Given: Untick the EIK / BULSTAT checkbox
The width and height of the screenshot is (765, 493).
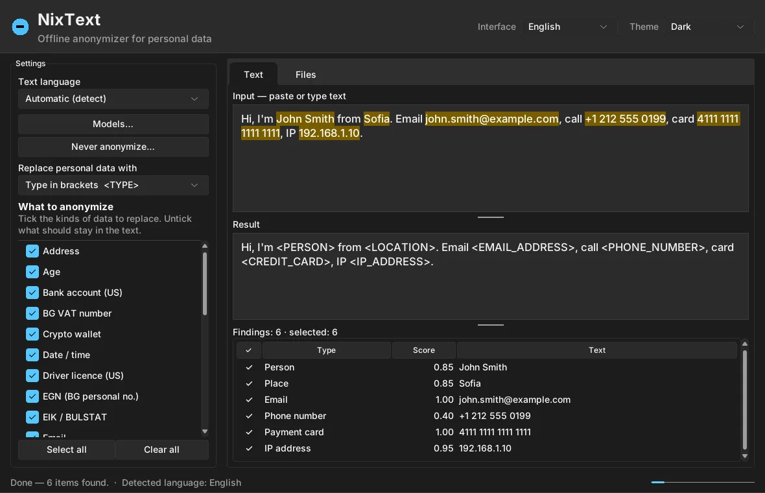Looking at the screenshot, I should [x=32, y=417].
